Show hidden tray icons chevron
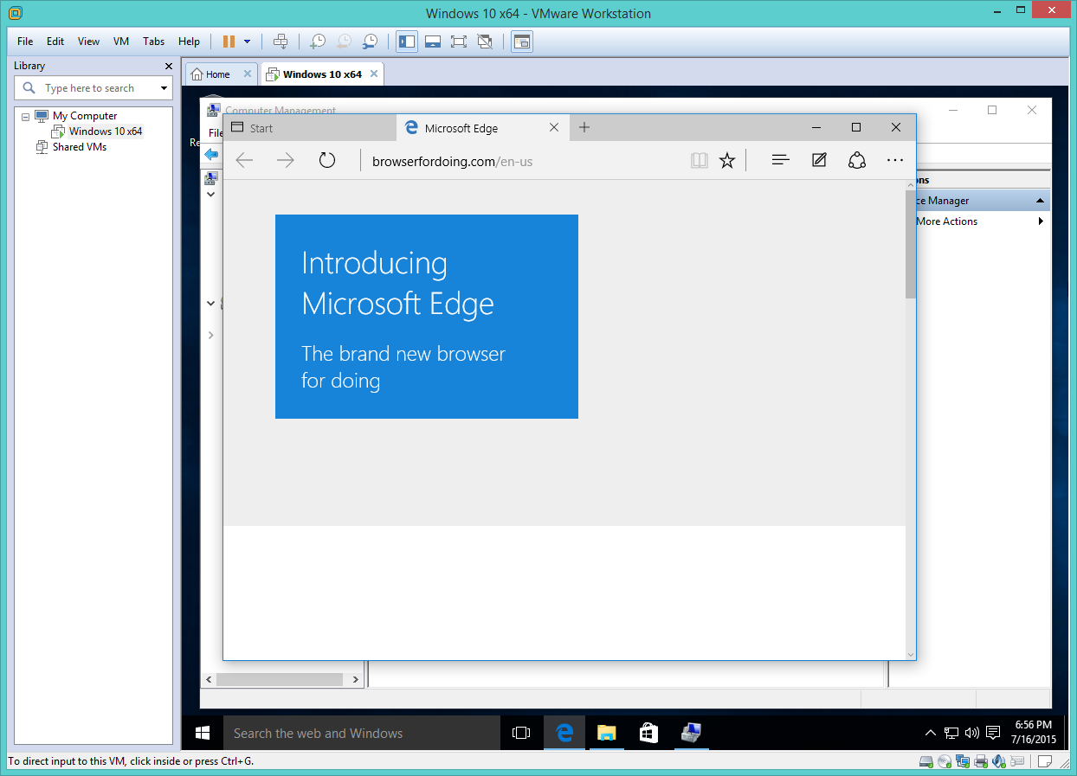The height and width of the screenshot is (776, 1077). point(930,733)
